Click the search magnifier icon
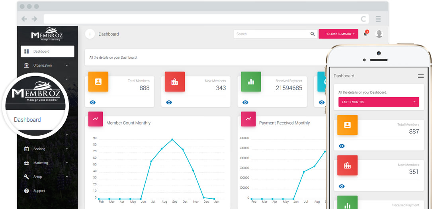Image resolution: width=432 pixels, height=209 pixels. point(313,34)
